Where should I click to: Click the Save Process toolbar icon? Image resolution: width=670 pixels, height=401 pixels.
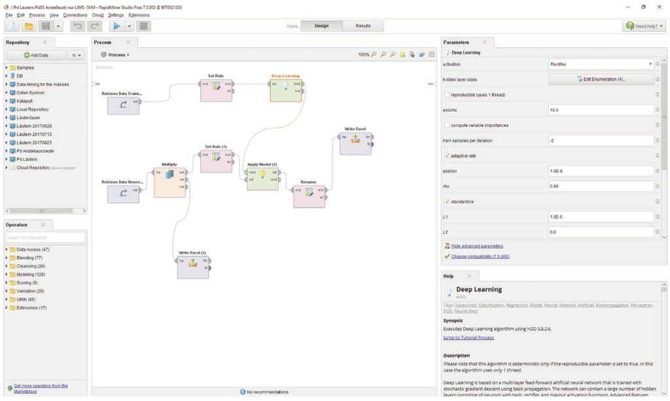(46, 26)
